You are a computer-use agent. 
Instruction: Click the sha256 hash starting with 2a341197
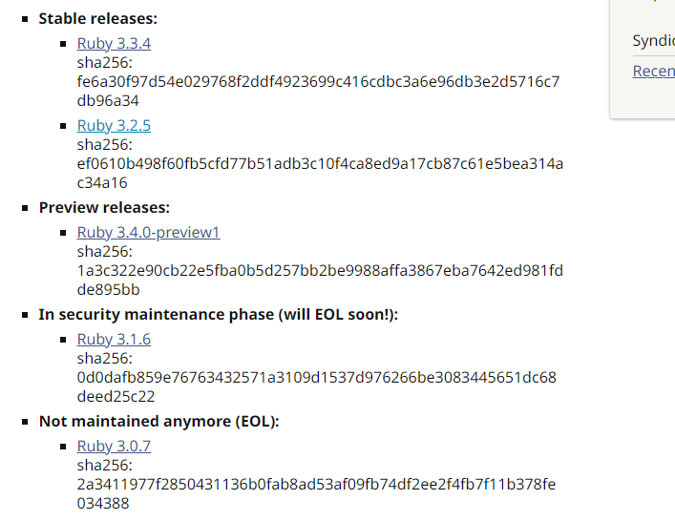click(x=316, y=485)
